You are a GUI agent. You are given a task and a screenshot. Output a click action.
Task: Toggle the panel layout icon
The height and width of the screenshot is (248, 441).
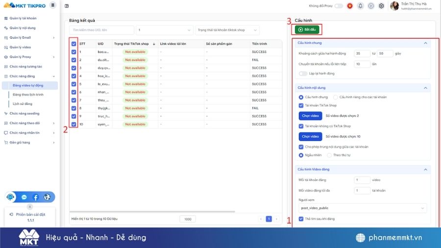(x=67, y=6)
